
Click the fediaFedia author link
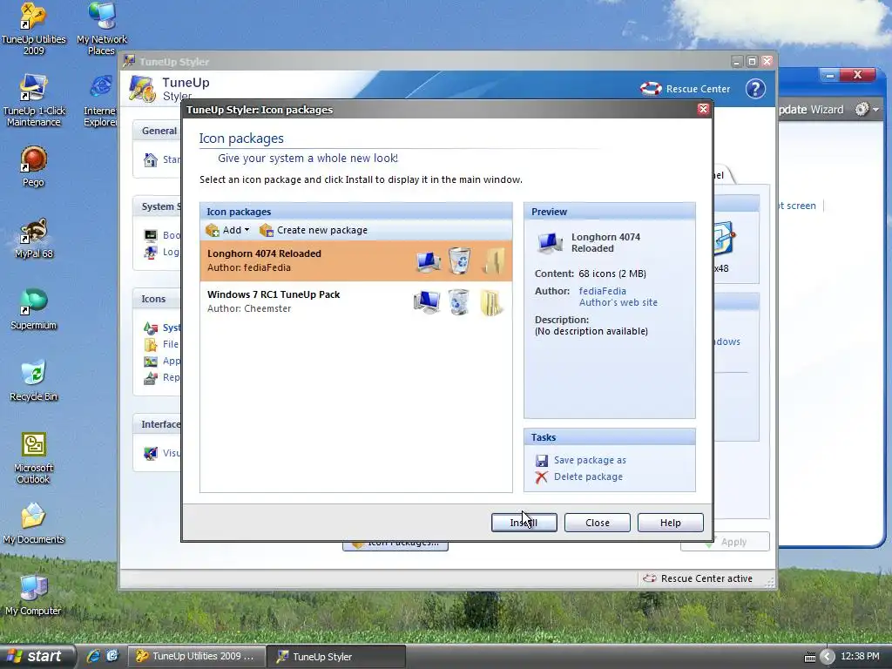[x=603, y=291]
